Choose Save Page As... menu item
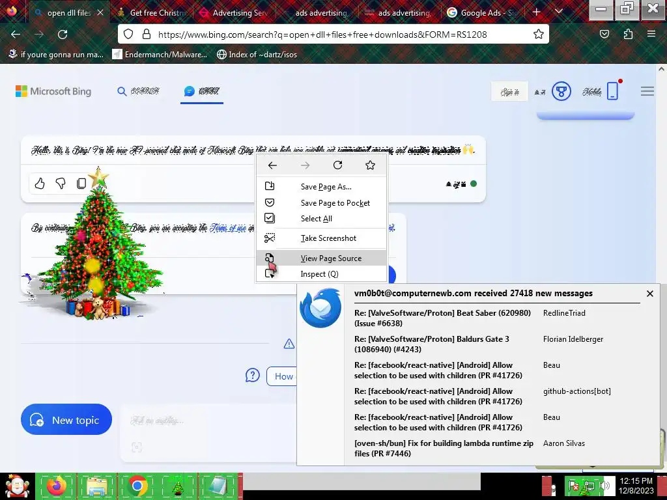 tap(322, 187)
